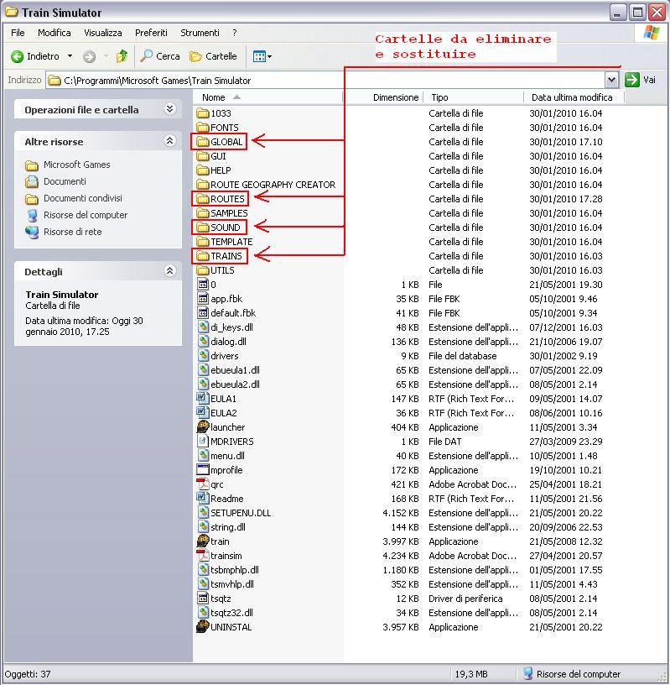670x685 pixels.
Task: Go up one folder level icon
Action: tap(122, 56)
